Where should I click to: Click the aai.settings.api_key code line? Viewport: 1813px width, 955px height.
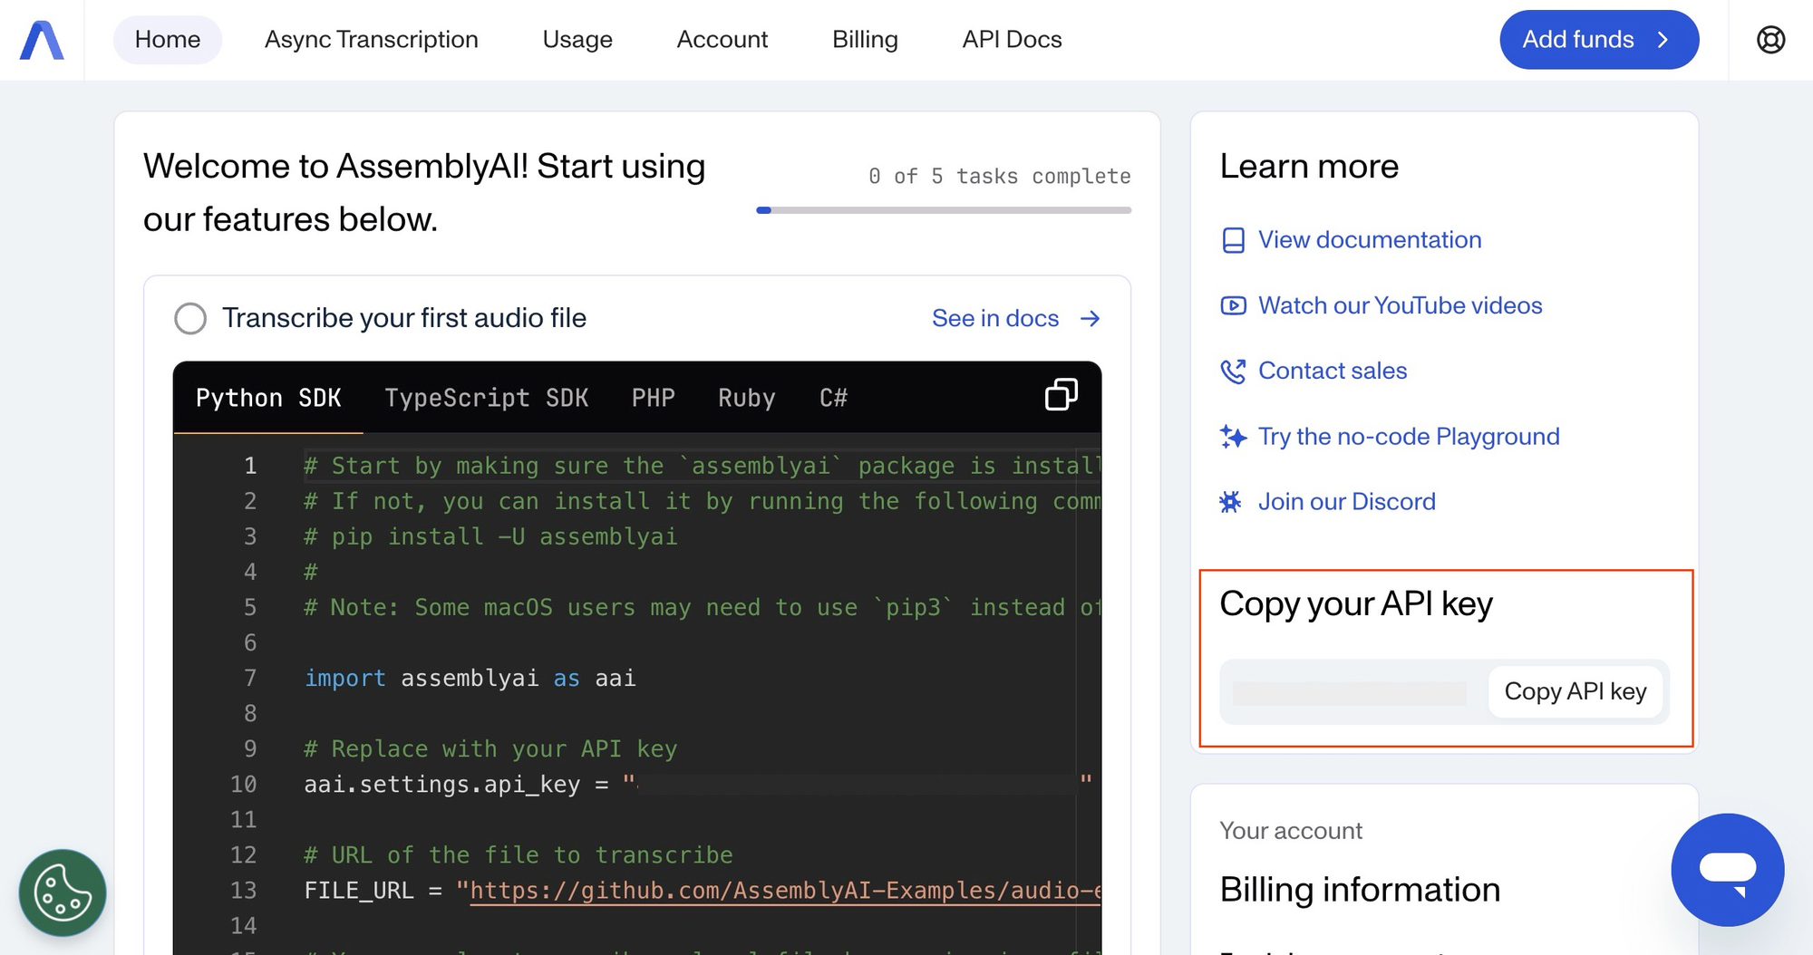[698, 785]
